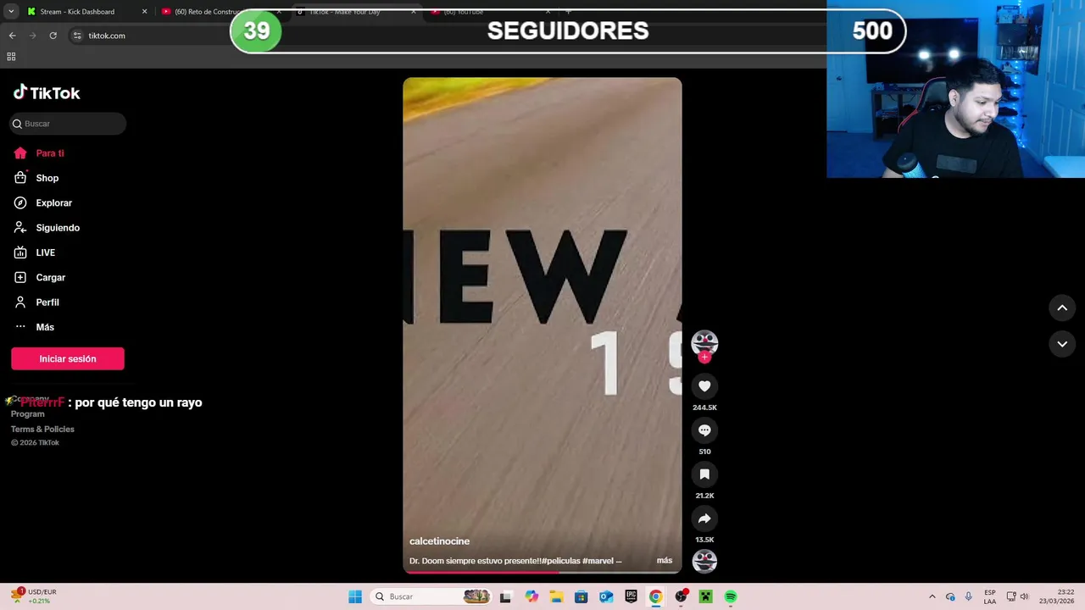Screen dimensions: 1085x610
Task: Open the Windows Start menu
Action: [x=355, y=596]
